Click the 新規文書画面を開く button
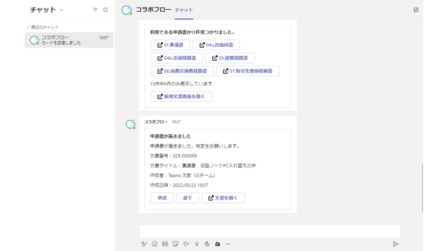The width and height of the screenshot is (447, 251). [x=181, y=97]
